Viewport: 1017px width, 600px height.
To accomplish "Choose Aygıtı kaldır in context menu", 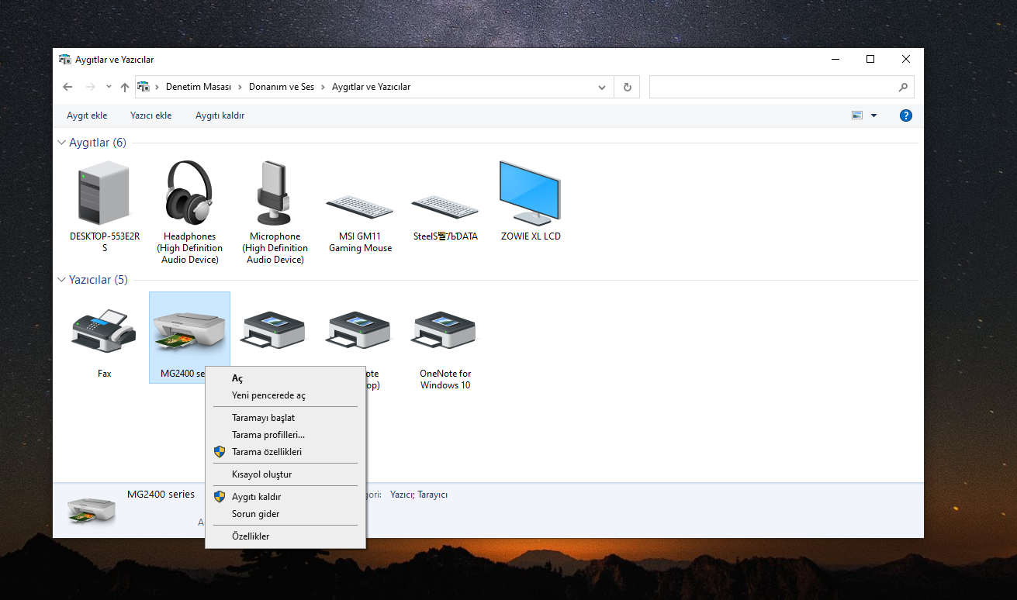I will pos(285,497).
